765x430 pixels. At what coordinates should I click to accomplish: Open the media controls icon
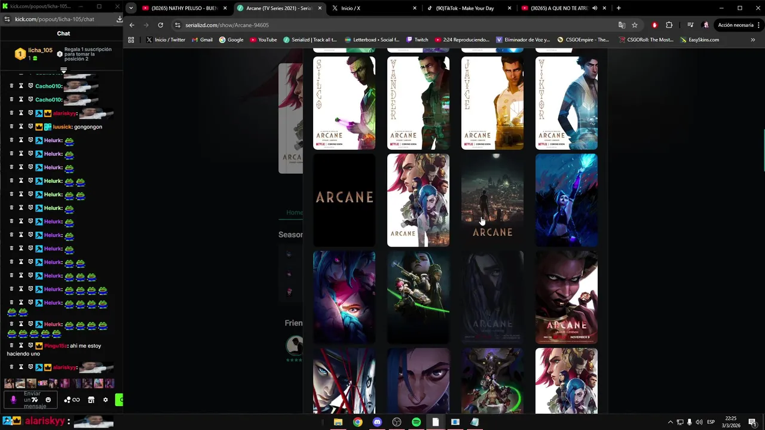pos(690,25)
